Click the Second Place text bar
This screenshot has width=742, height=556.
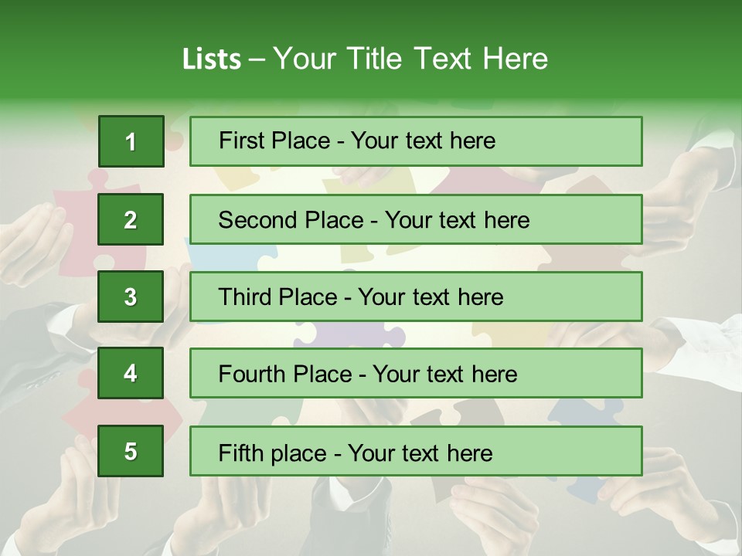click(416, 219)
